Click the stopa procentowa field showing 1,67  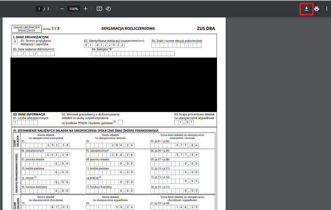184,122
